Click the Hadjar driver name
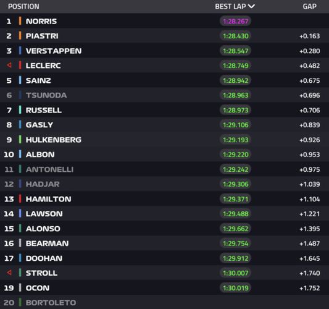The width and height of the screenshot is (329, 309). pos(43,184)
